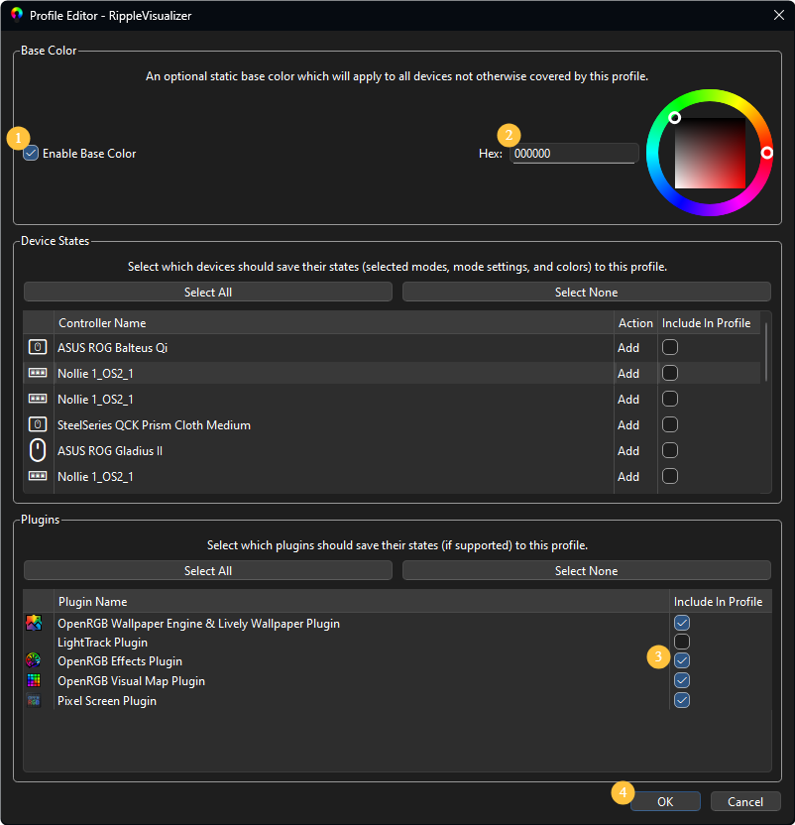
Task: Select SteelSeries QCK Prism Cloth Medium name
Action: click(x=155, y=425)
